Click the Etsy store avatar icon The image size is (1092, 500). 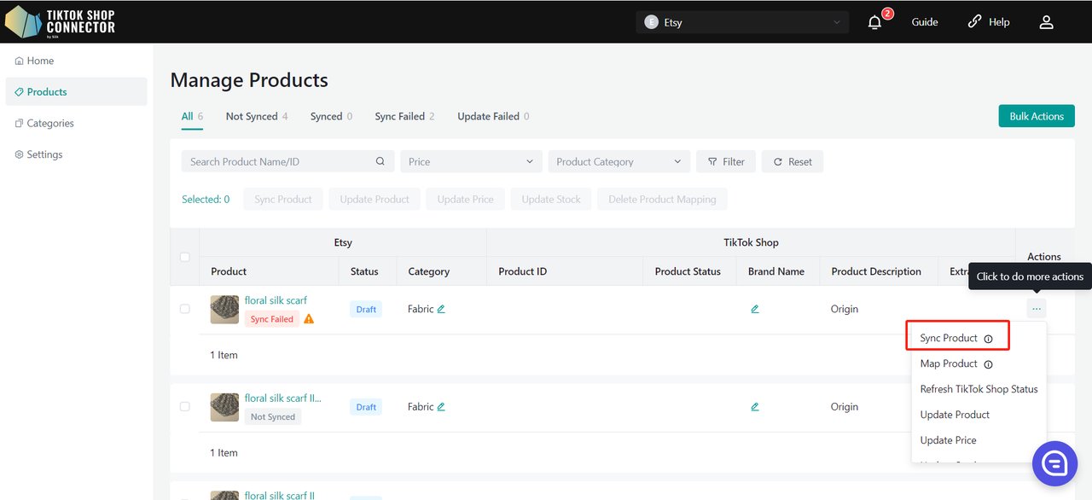pyautogui.click(x=652, y=22)
